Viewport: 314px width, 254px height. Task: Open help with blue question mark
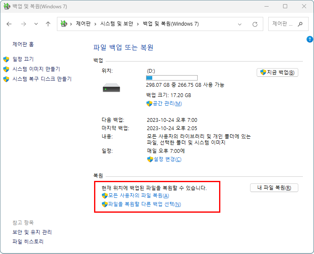pos(309,39)
